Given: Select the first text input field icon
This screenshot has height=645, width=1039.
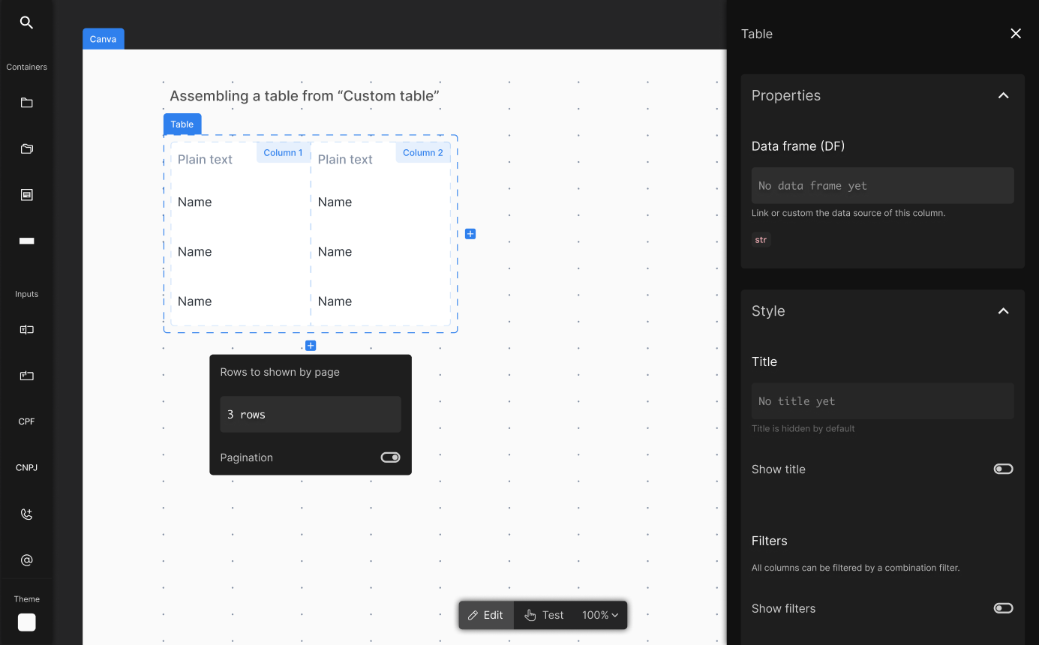Looking at the screenshot, I should 26,329.
